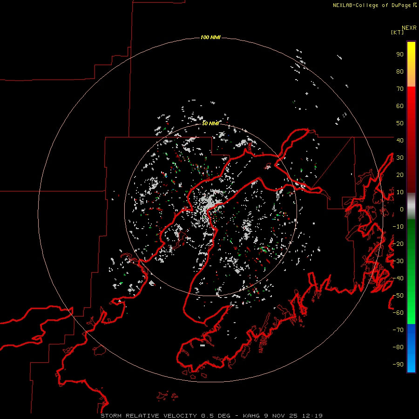419x419 pixels.
Task: Click the 90 value on the velocity scale
Action: point(400,54)
